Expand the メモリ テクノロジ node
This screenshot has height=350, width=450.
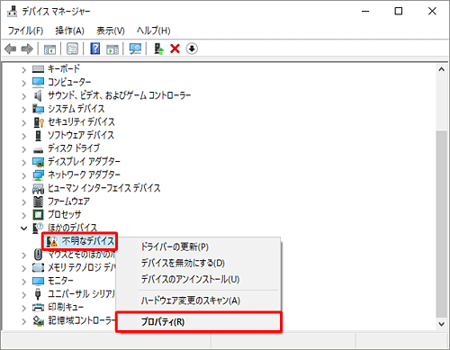pos(24,268)
